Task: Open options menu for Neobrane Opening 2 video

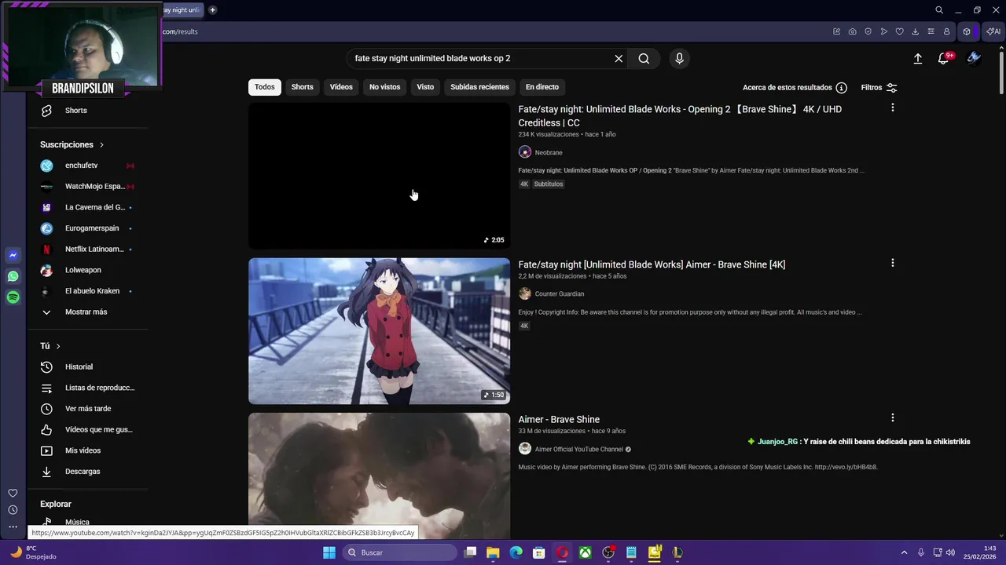Action: click(892, 108)
